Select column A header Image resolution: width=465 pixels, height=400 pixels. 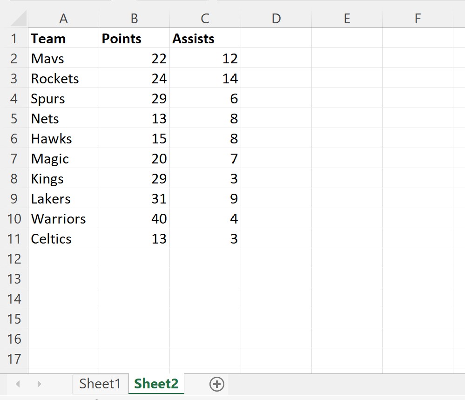tap(63, 19)
